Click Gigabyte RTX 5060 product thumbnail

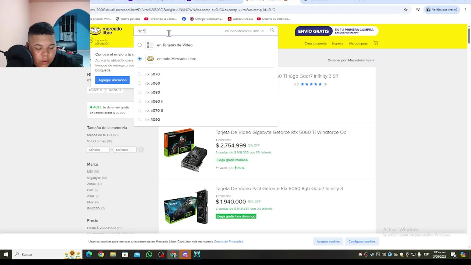(x=186, y=150)
